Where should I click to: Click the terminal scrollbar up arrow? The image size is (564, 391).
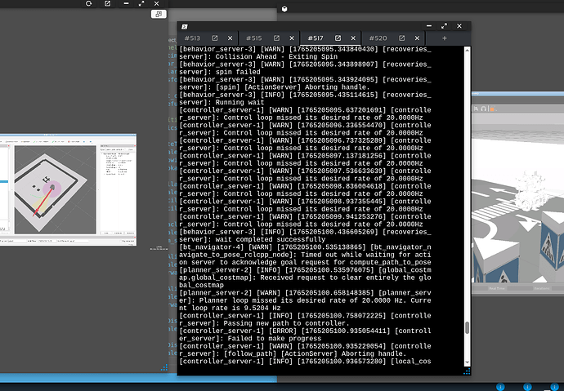pos(468,50)
